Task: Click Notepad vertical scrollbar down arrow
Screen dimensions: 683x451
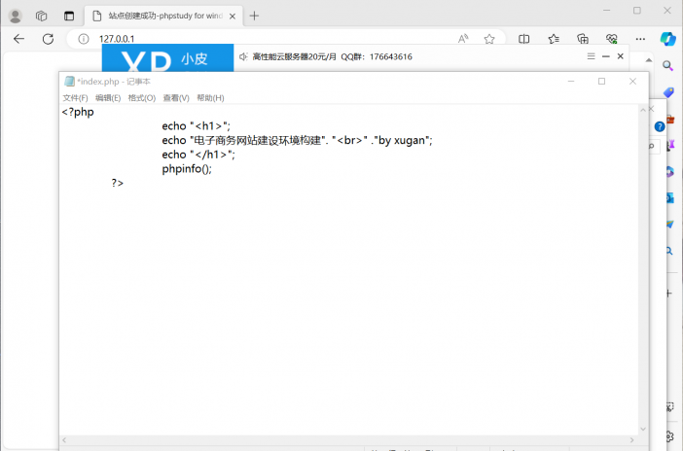Action: pos(643,430)
